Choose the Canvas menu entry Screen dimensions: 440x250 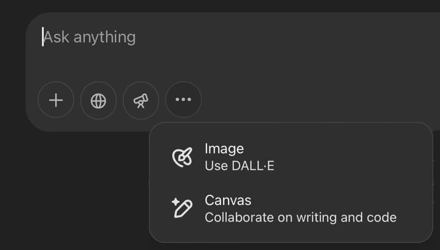click(x=228, y=201)
